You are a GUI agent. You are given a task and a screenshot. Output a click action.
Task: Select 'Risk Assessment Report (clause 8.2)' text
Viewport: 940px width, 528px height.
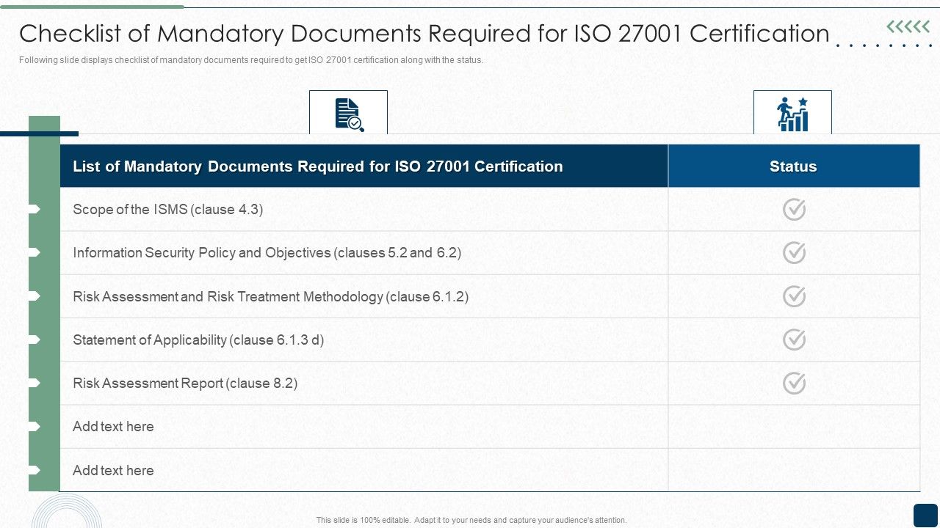pos(185,383)
